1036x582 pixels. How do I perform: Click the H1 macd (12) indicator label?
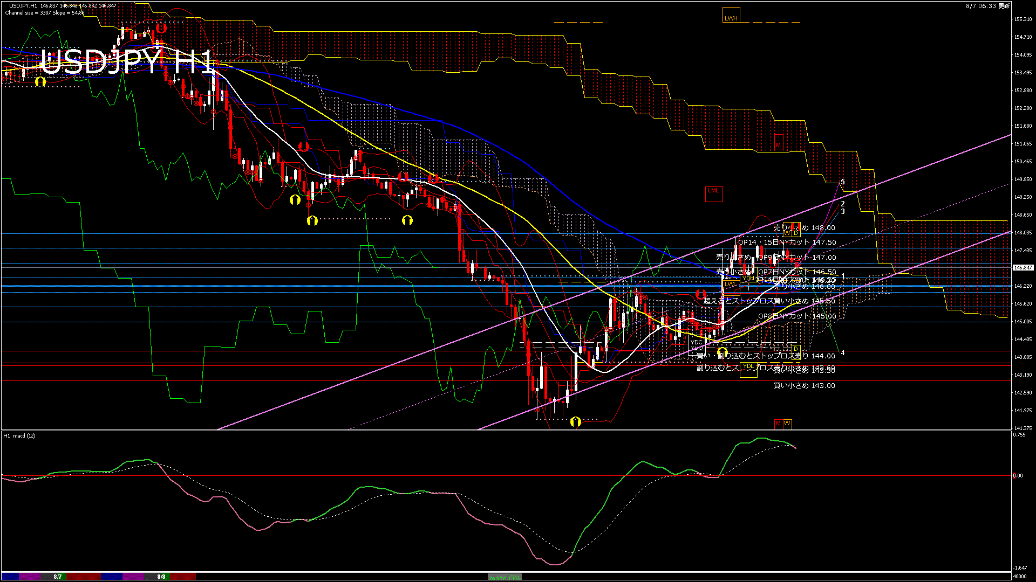[19, 435]
